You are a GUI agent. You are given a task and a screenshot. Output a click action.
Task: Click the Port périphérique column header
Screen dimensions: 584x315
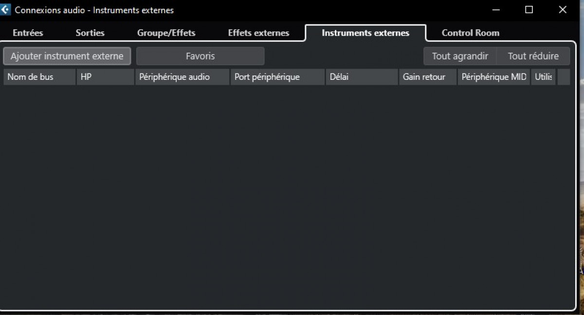277,77
